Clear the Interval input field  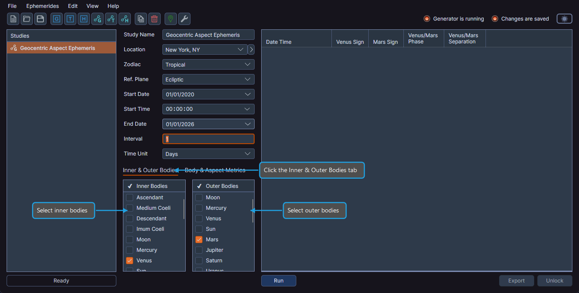click(x=208, y=138)
